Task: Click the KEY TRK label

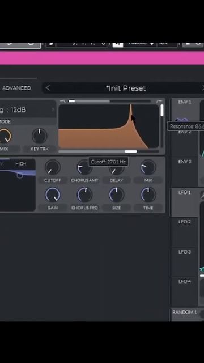Action: [40, 149]
